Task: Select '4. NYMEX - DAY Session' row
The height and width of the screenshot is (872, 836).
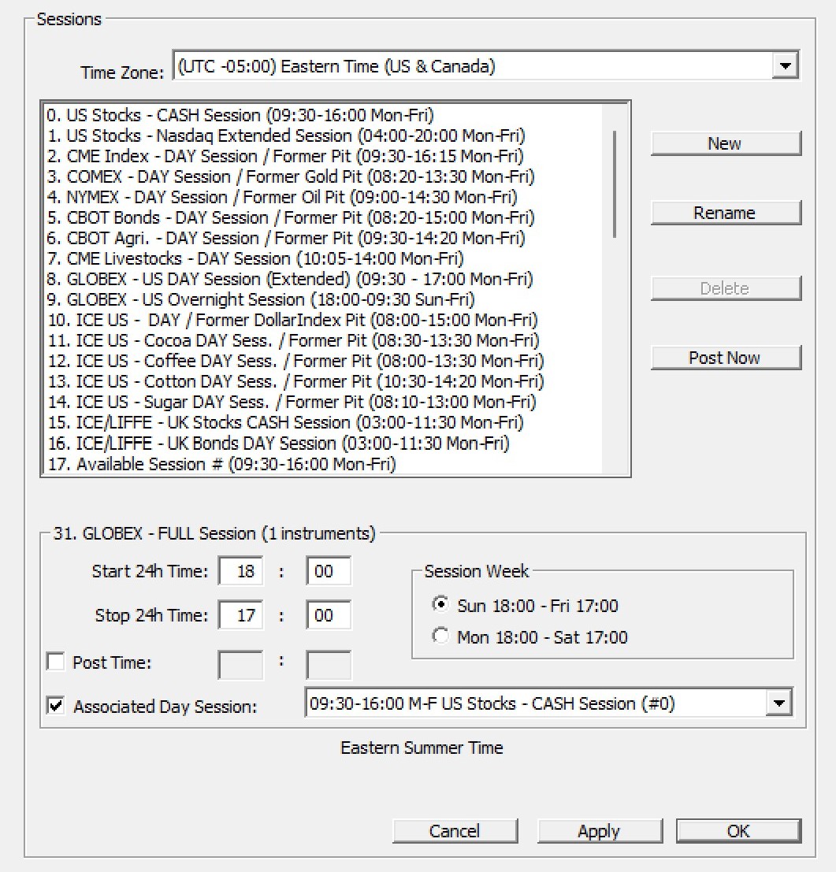Action: [x=324, y=198]
